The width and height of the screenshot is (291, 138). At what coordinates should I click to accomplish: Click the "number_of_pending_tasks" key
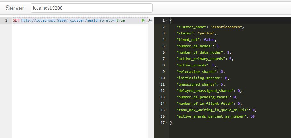point(203,97)
